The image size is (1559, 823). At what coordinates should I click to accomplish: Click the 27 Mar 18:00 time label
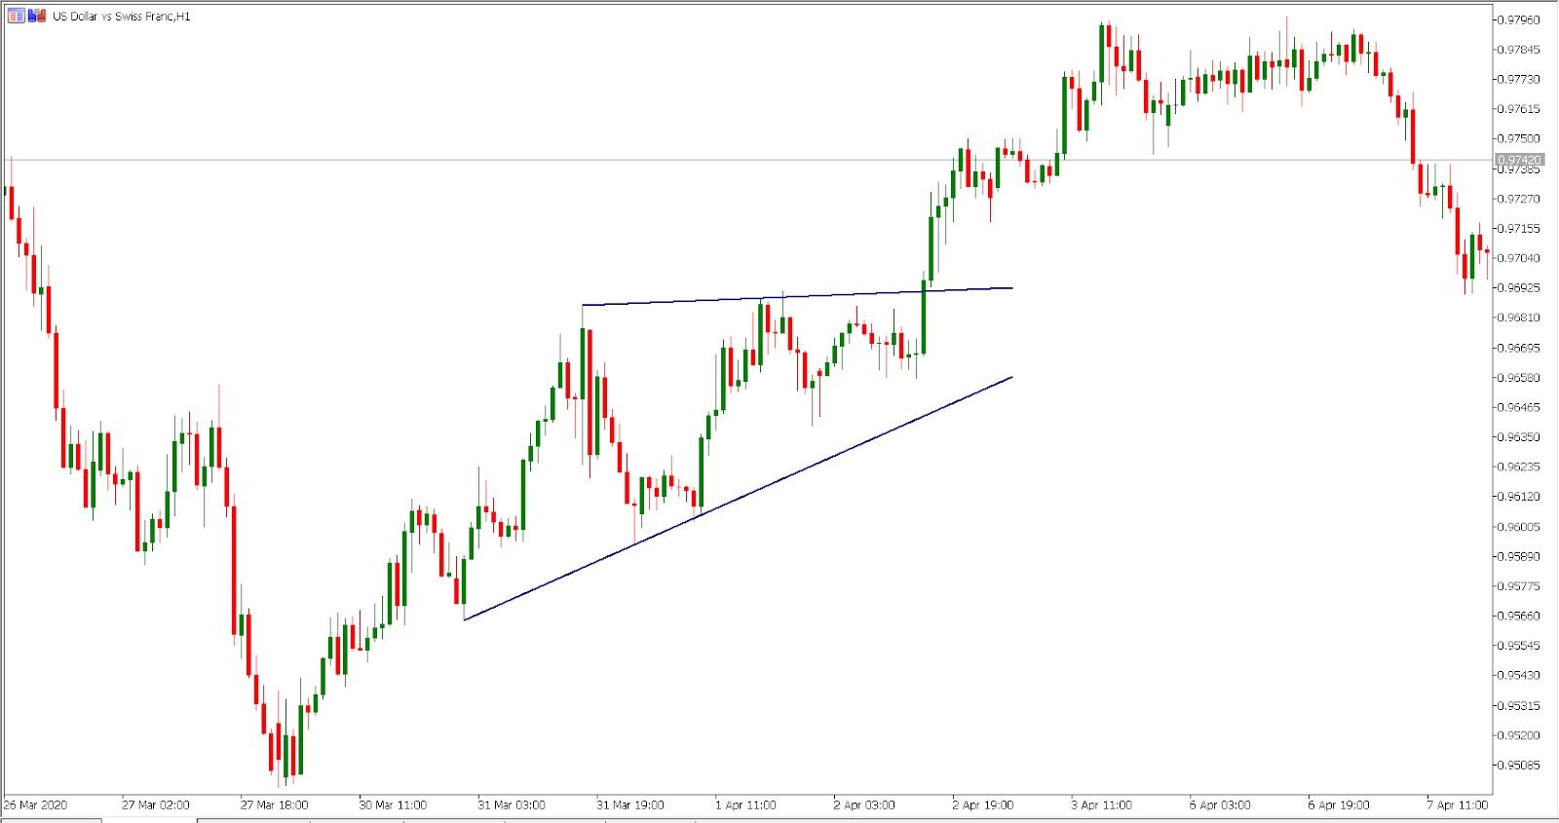[x=274, y=804]
